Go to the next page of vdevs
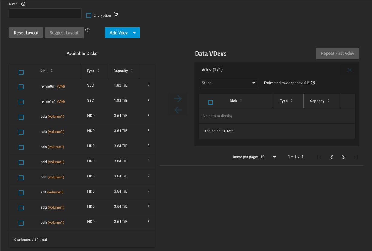The width and height of the screenshot is (372, 251). [x=343, y=157]
